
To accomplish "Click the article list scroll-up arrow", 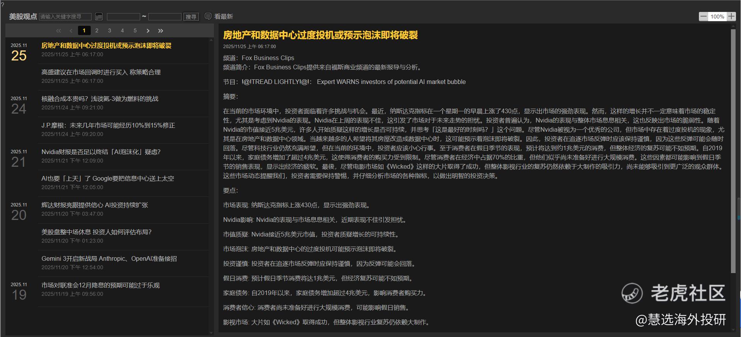I will pos(211,40).
